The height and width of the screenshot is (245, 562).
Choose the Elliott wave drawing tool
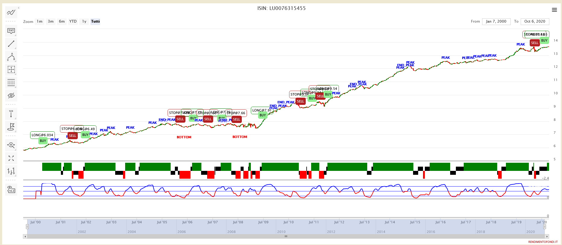coord(11,57)
